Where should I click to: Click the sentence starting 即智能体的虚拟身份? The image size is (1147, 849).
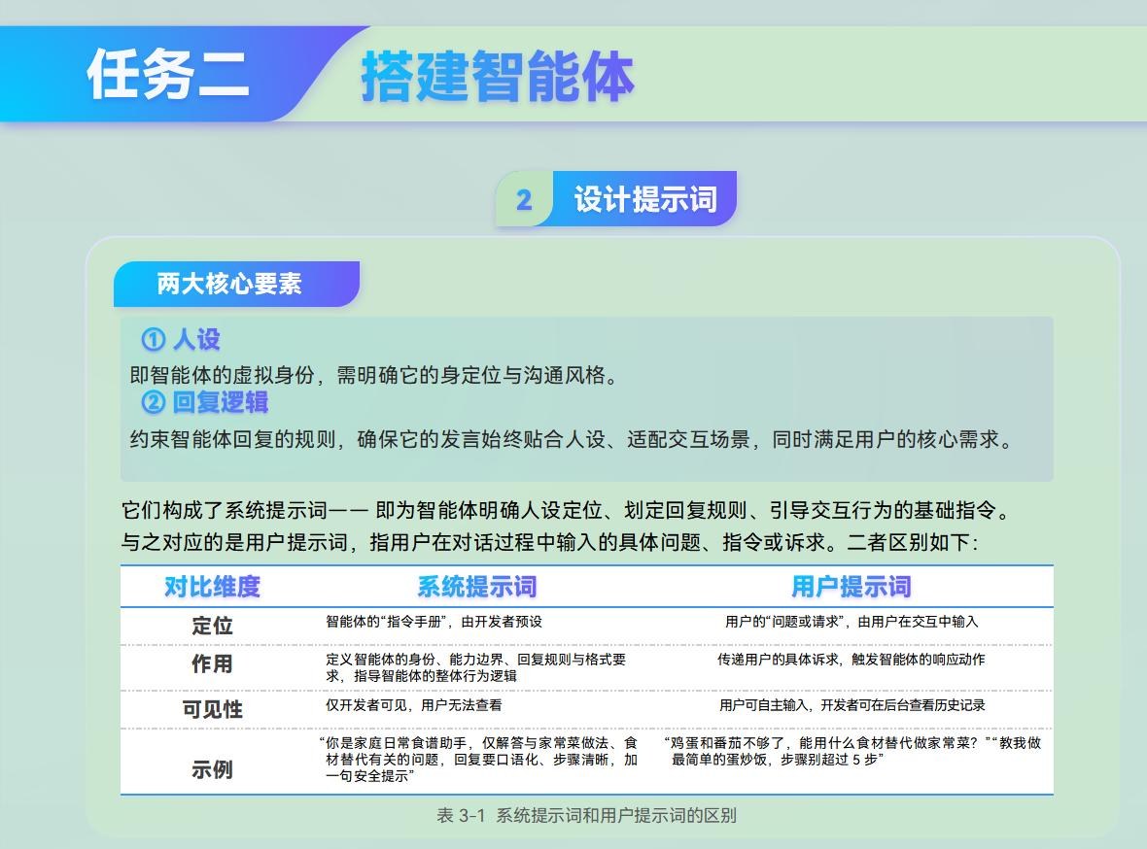point(375,375)
